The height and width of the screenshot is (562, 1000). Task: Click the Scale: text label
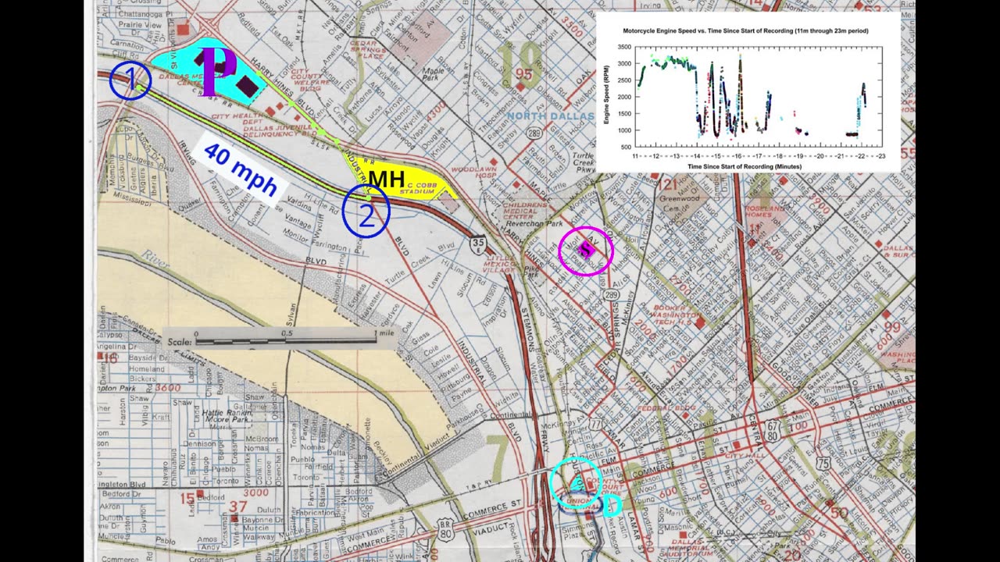(179, 342)
